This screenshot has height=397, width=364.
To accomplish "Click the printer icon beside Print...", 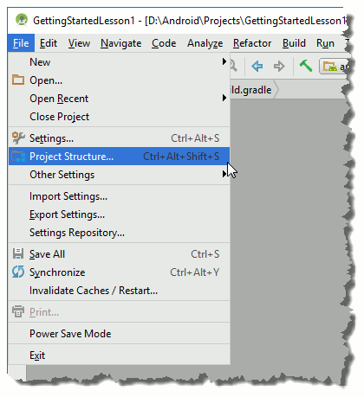I will [x=18, y=311].
